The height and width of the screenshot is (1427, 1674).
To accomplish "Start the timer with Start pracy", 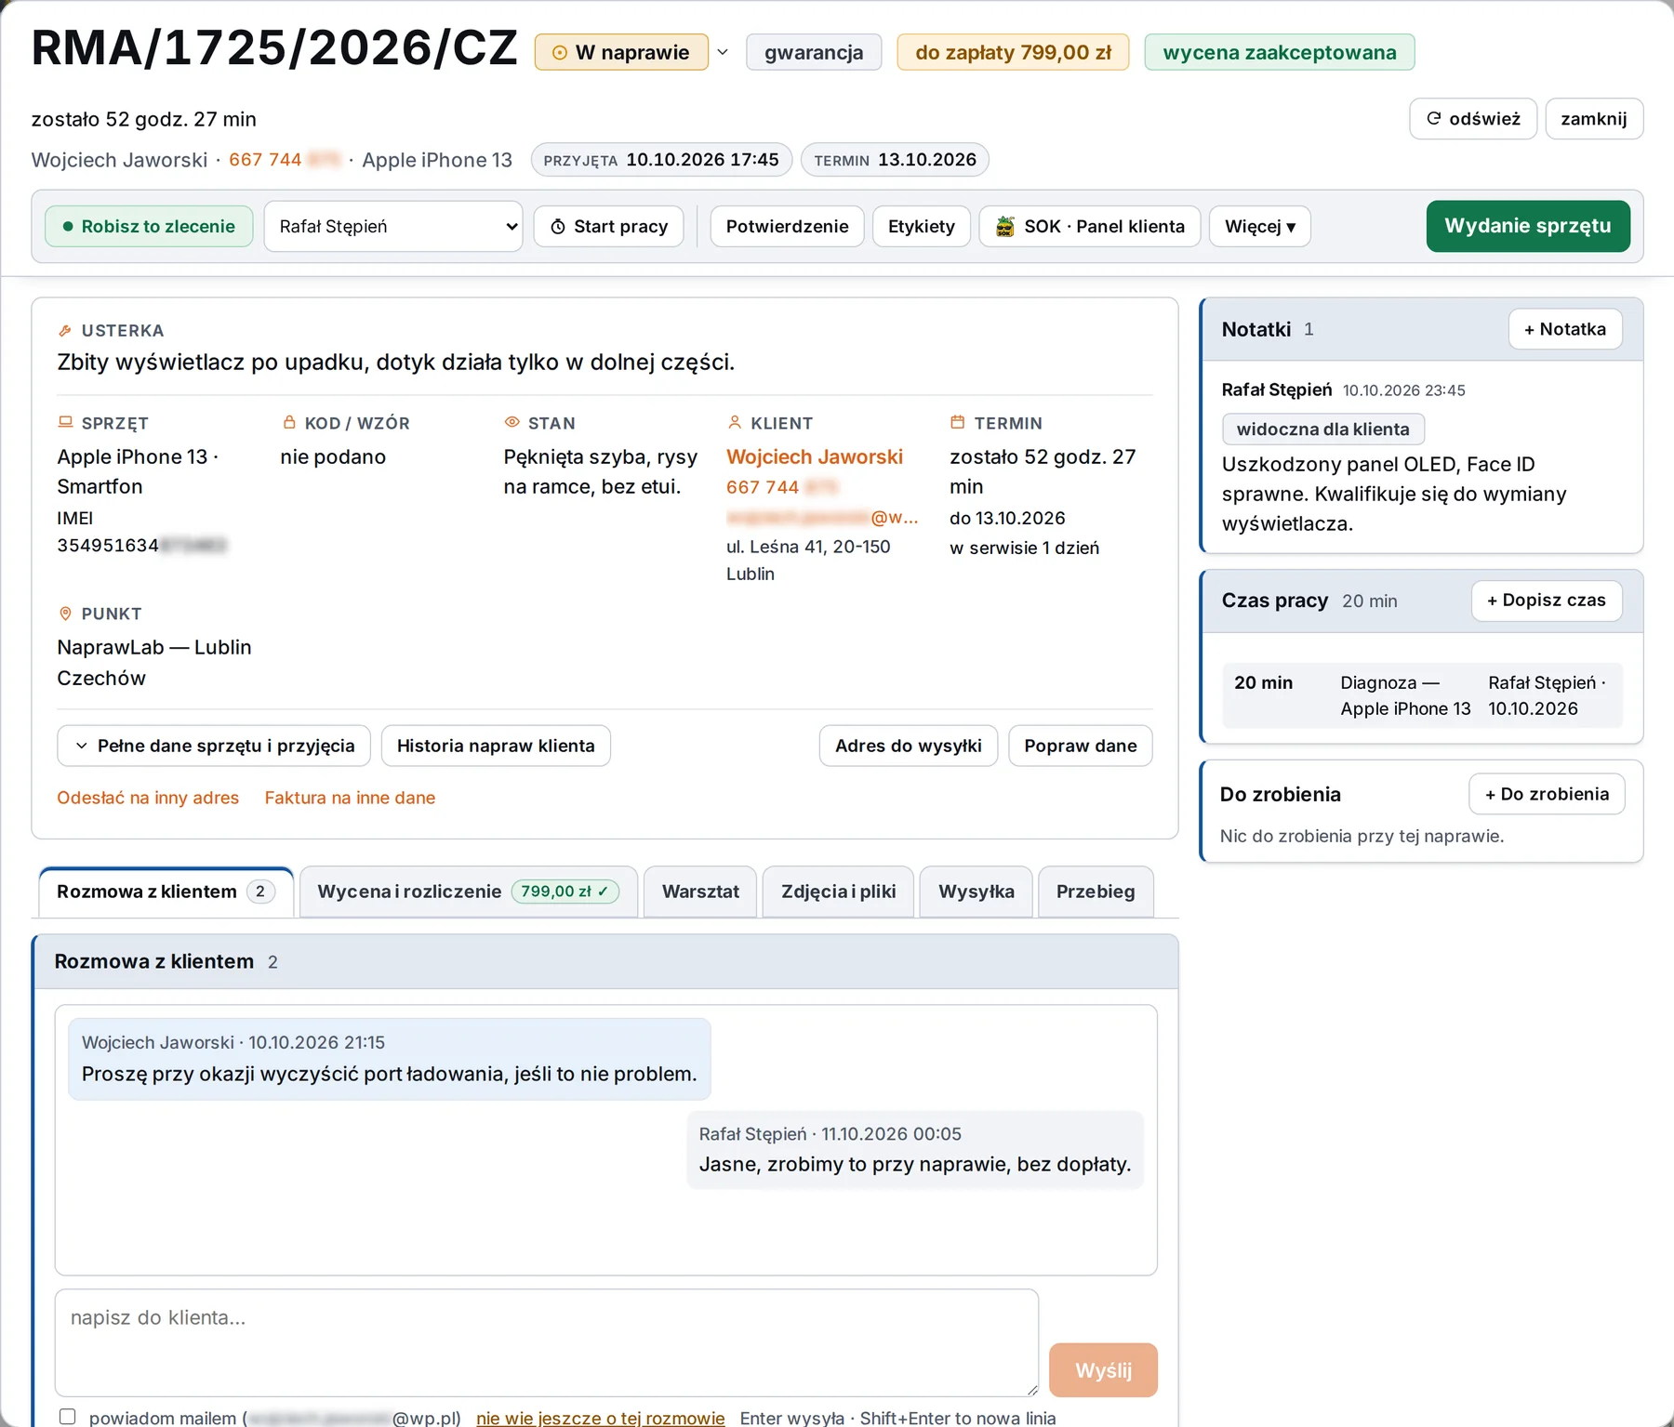I will tap(609, 227).
